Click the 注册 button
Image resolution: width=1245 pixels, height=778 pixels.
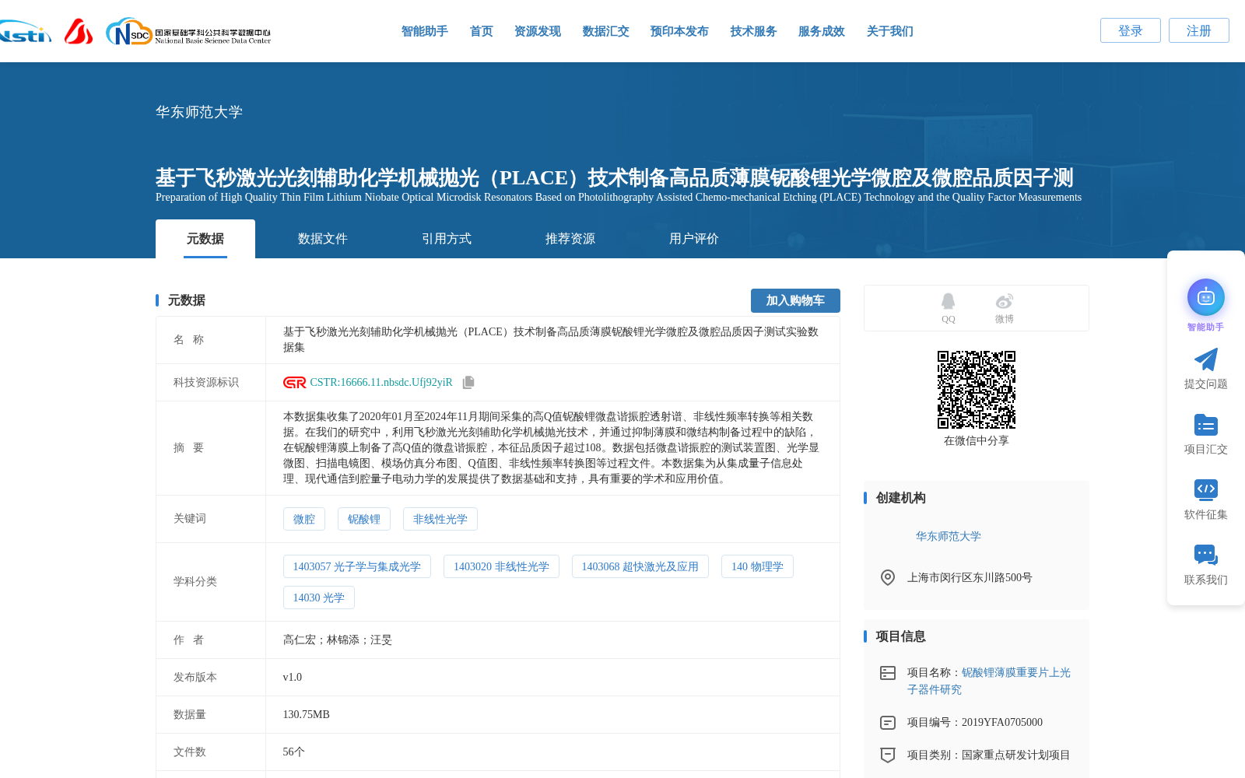coord(1199,30)
